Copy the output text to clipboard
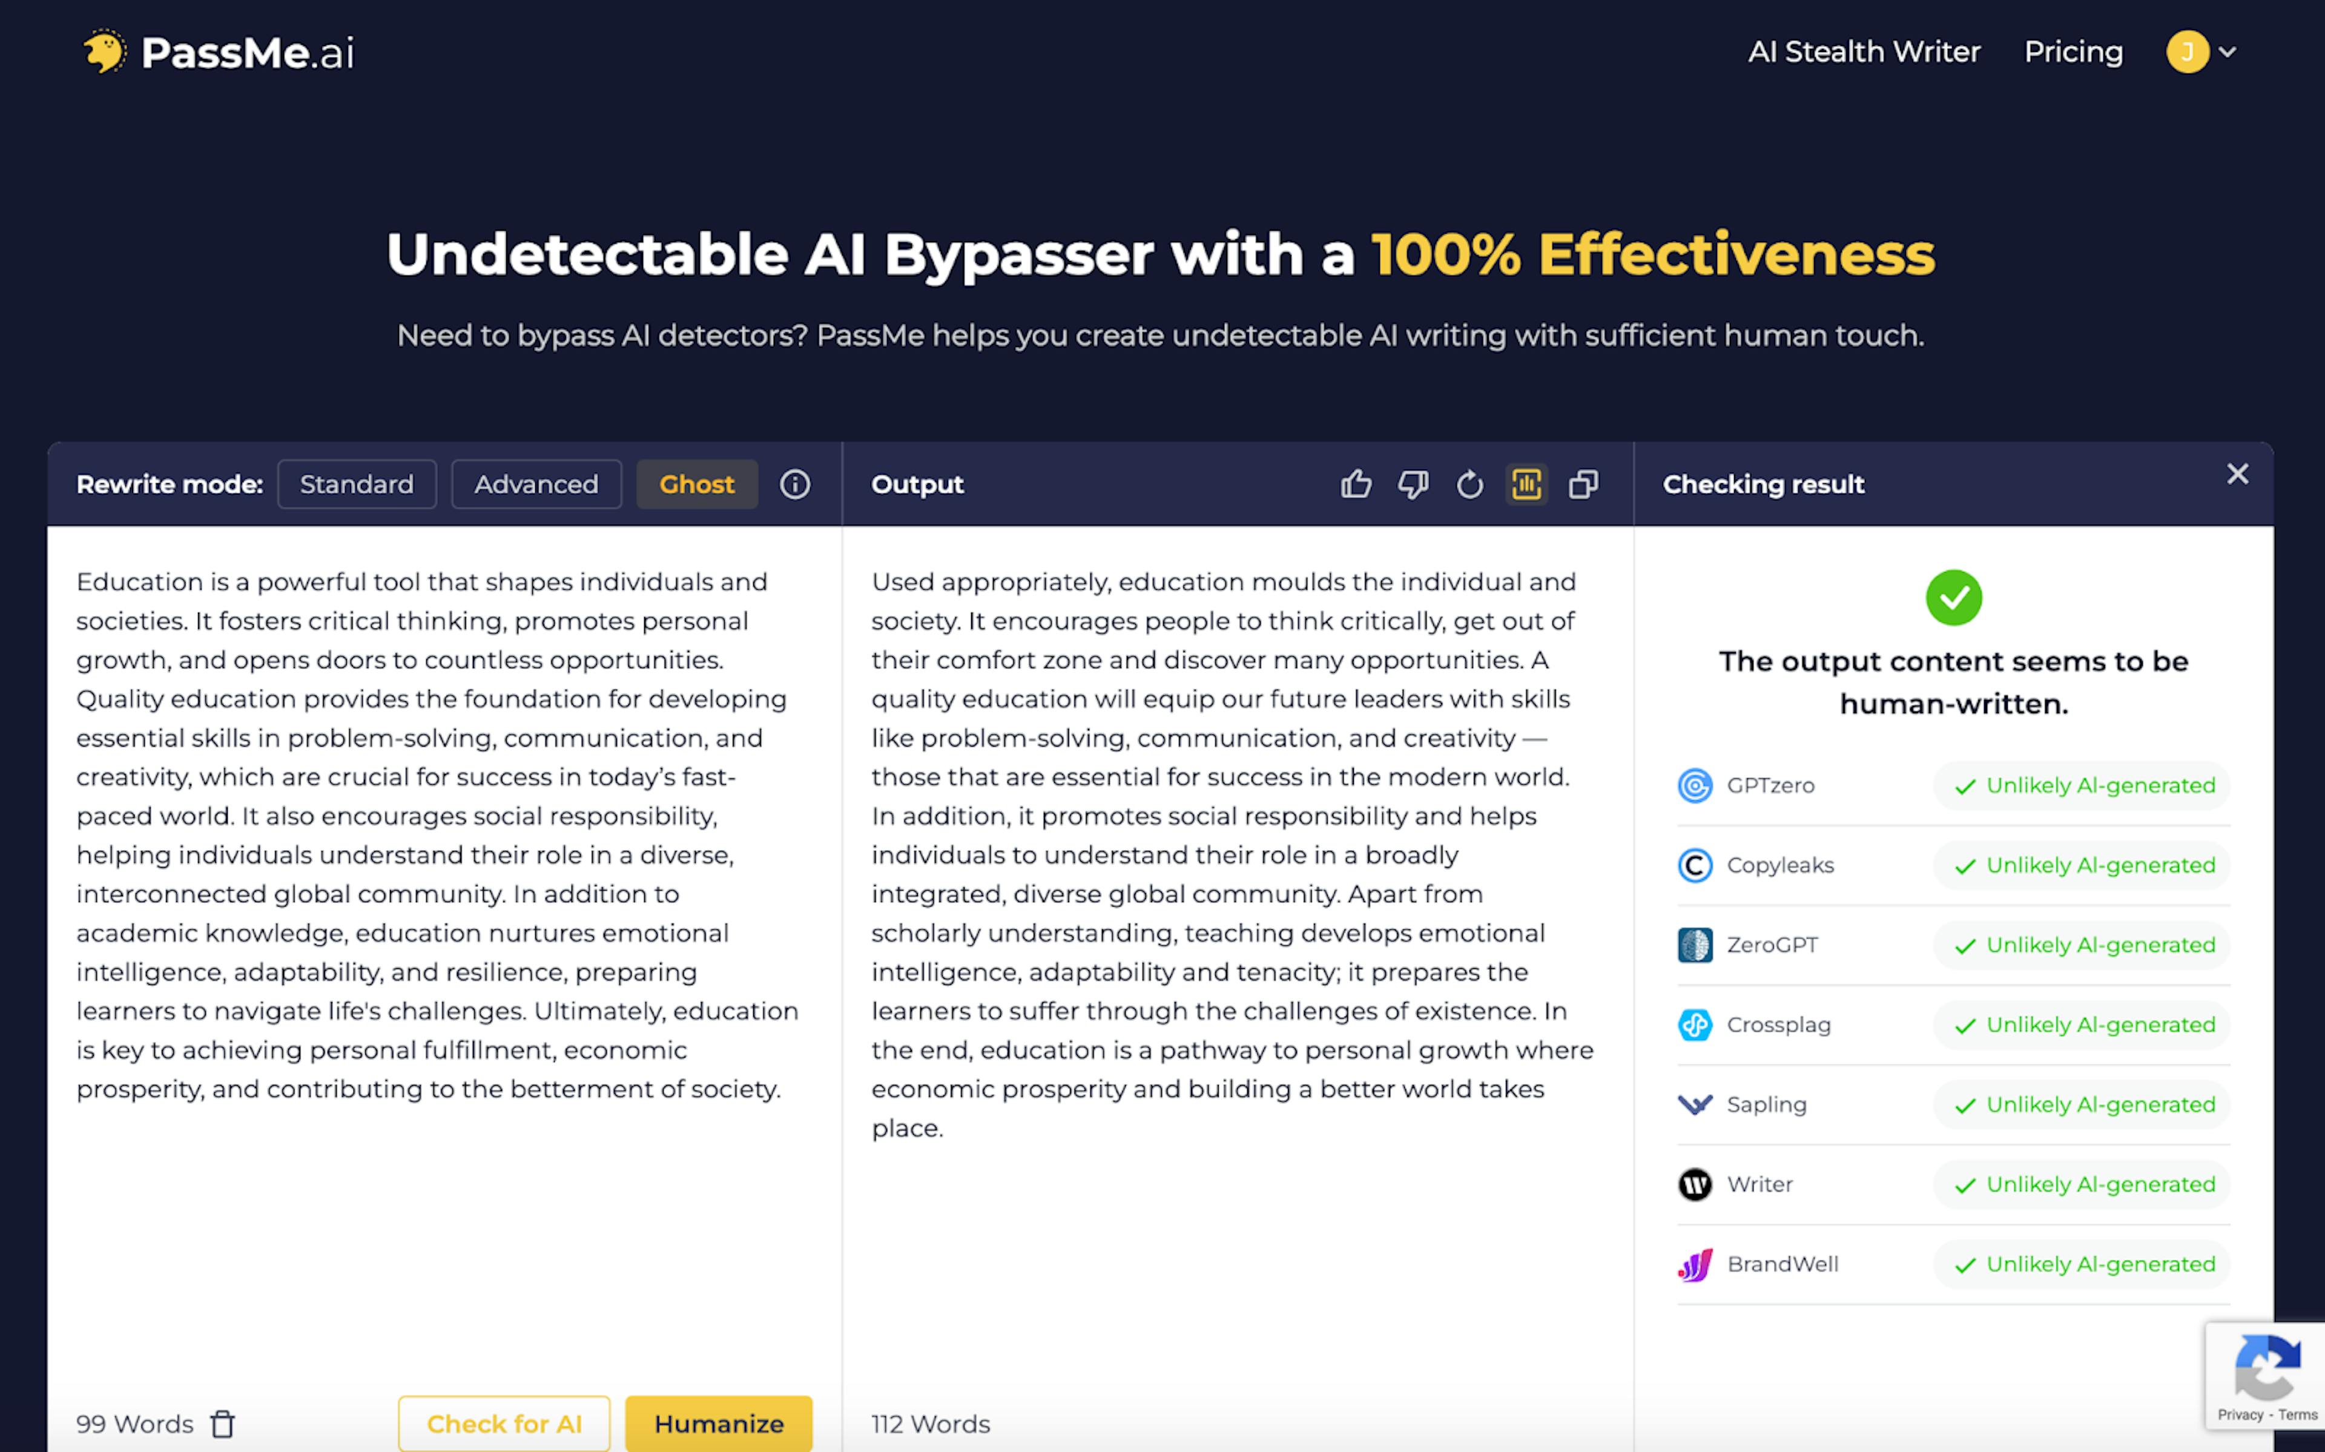Viewport: 2325px width, 1452px height. pos(1583,484)
